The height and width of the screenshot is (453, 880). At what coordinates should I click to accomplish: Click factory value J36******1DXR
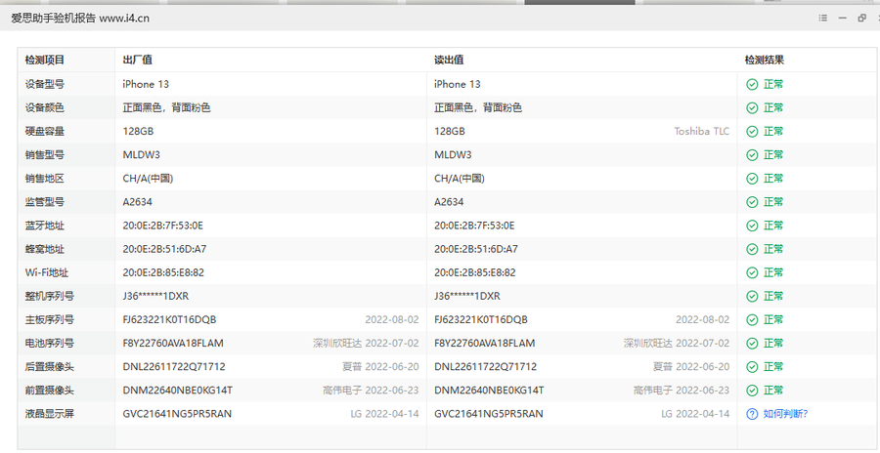click(x=155, y=296)
